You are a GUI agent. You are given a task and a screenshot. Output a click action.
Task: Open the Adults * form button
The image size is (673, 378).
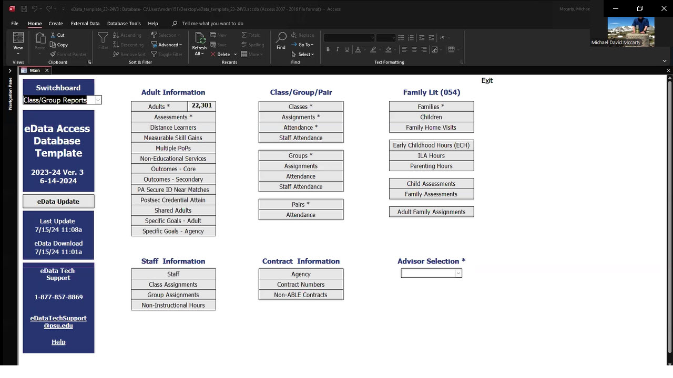pos(159,107)
